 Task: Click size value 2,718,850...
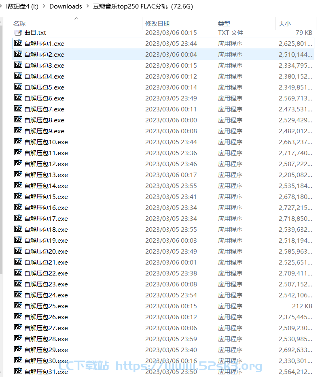point(295,219)
